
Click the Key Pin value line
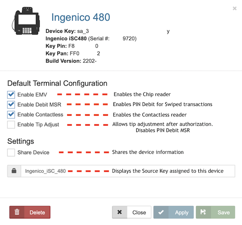click(72, 46)
